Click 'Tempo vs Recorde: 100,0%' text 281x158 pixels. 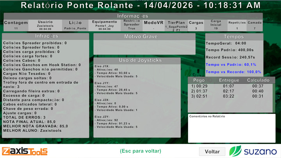coord(233,72)
